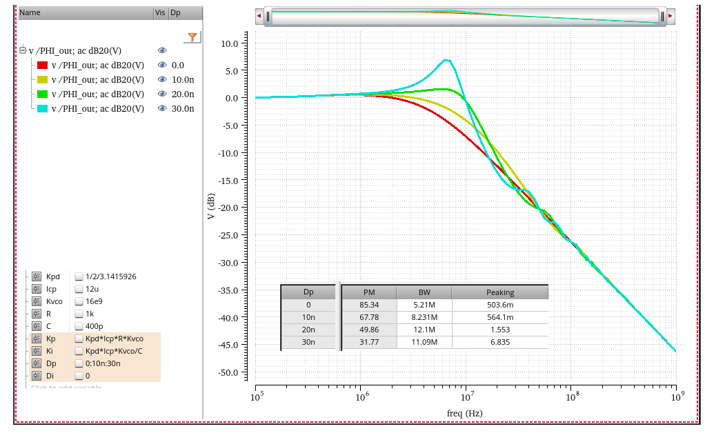Click the Peaking table column header

pyautogui.click(x=500, y=292)
